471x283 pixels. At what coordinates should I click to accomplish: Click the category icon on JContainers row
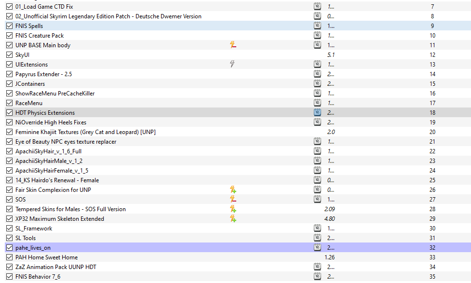[317, 83]
